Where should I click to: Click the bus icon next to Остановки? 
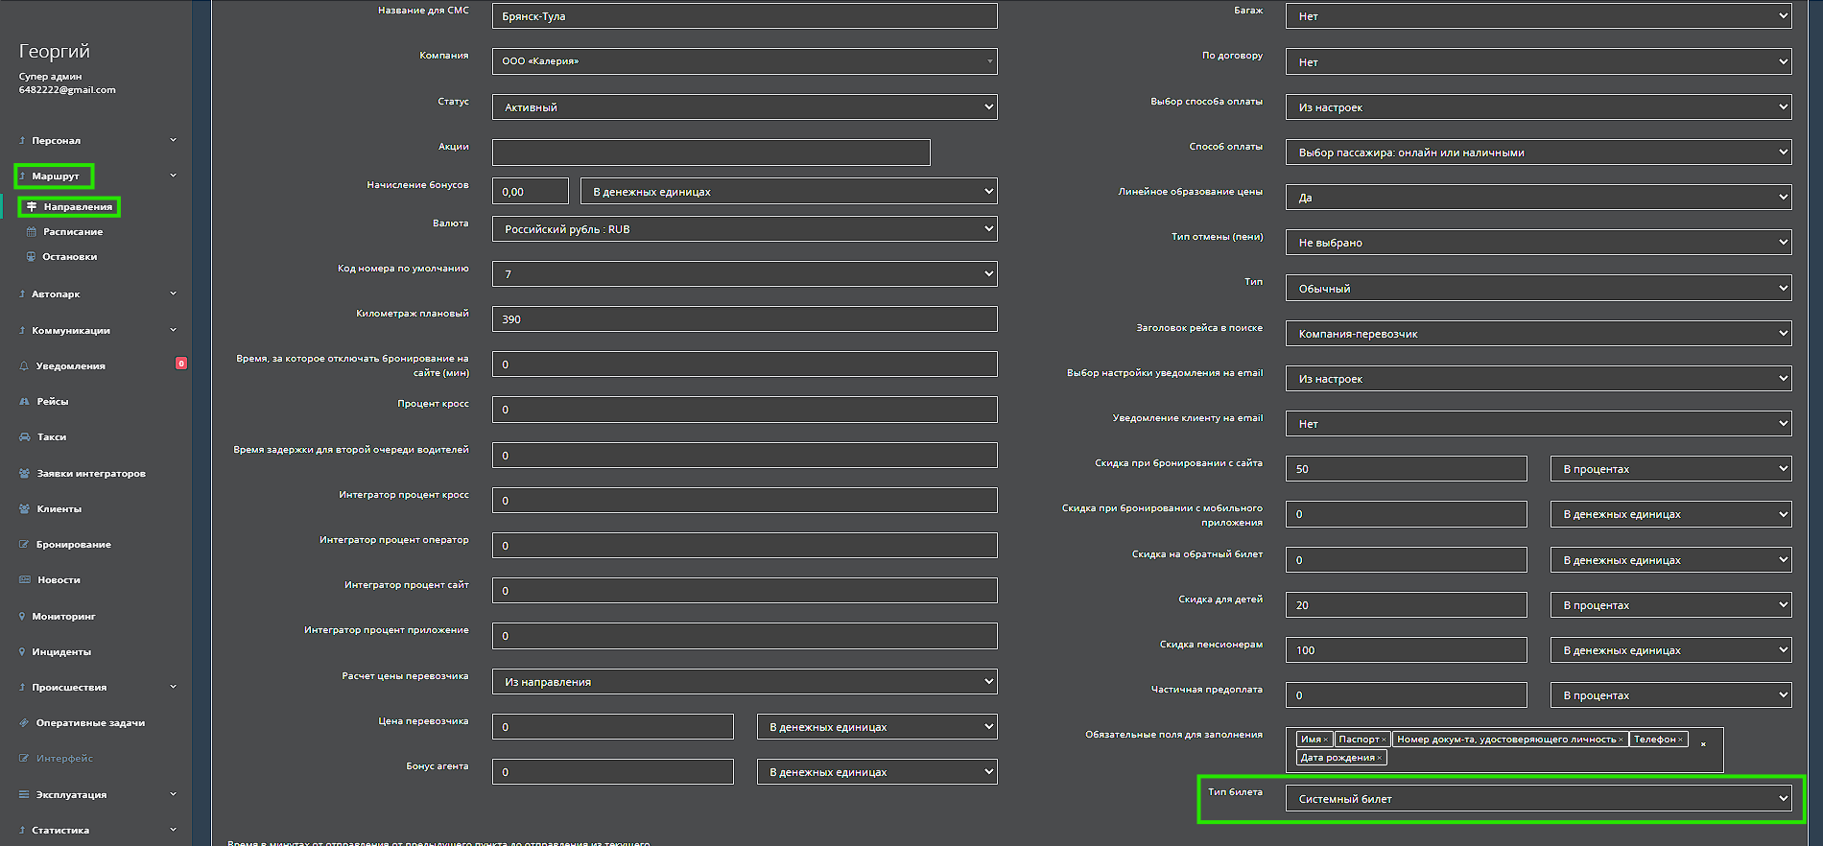click(x=31, y=257)
